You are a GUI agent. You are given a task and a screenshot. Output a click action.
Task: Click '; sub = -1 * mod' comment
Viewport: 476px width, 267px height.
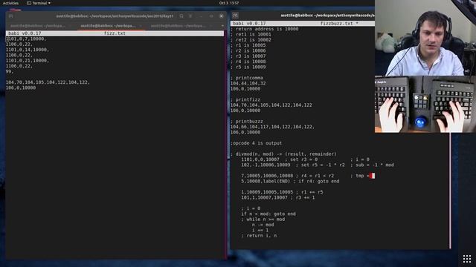372,165
